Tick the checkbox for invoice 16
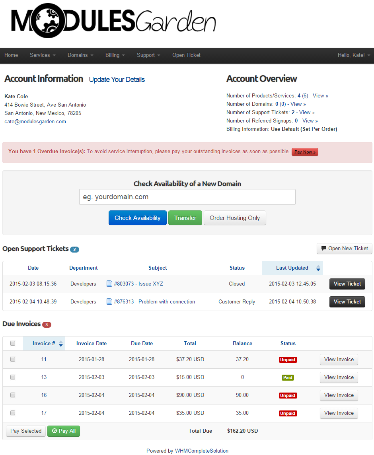This screenshot has width=374, height=455. tap(13, 395)
